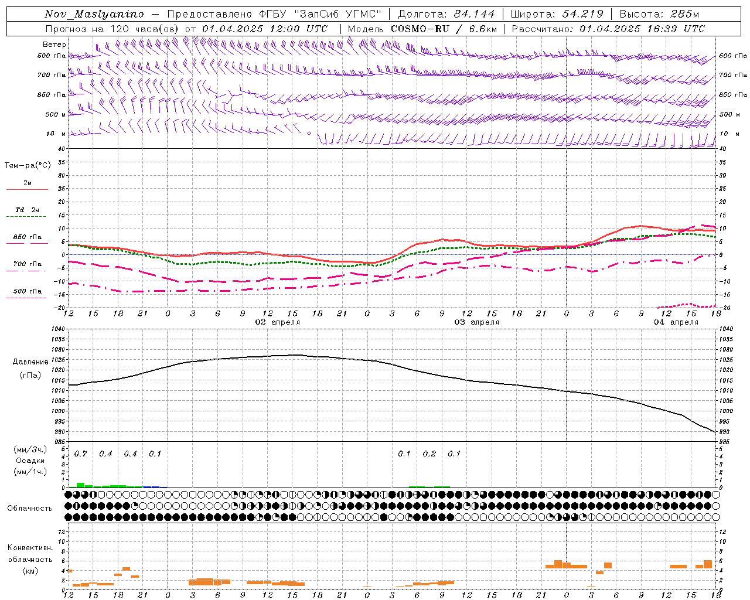Click the Долгота: 84.144 header field
This screenshot has width=750, height=600.
coord(446,14)
